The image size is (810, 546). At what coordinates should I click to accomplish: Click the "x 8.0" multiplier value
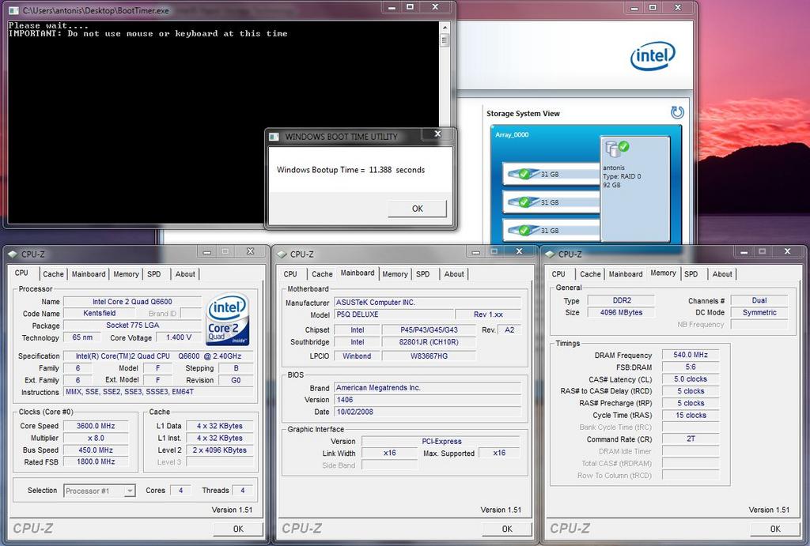pyautogui.click(x=96, y=438)
